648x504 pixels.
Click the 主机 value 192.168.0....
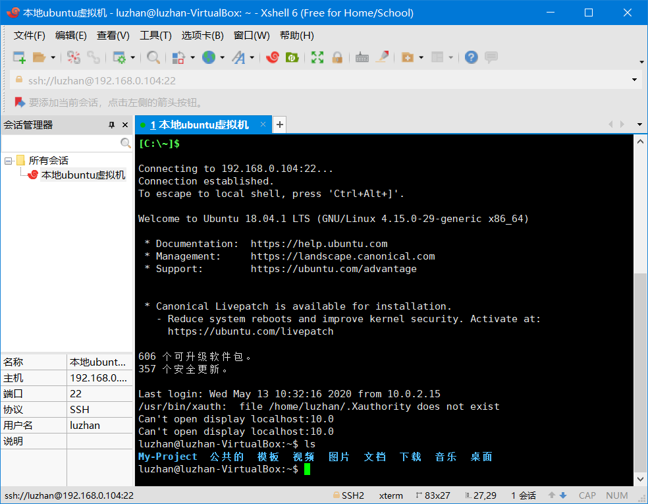pos(99,378)
